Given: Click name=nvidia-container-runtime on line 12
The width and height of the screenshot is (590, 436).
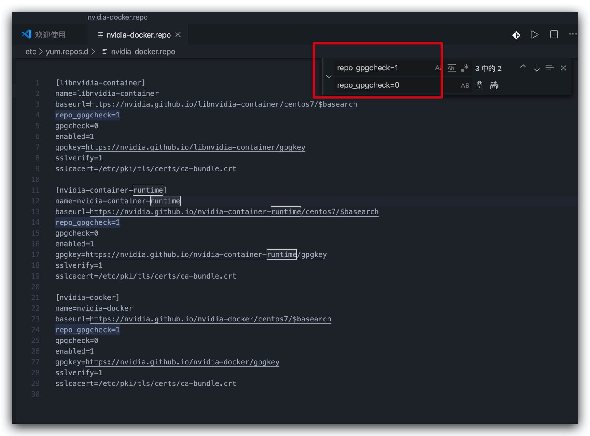Looking at the screenshot, I should (118, 201).
